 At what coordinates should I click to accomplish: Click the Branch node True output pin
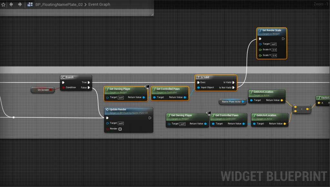89,82
